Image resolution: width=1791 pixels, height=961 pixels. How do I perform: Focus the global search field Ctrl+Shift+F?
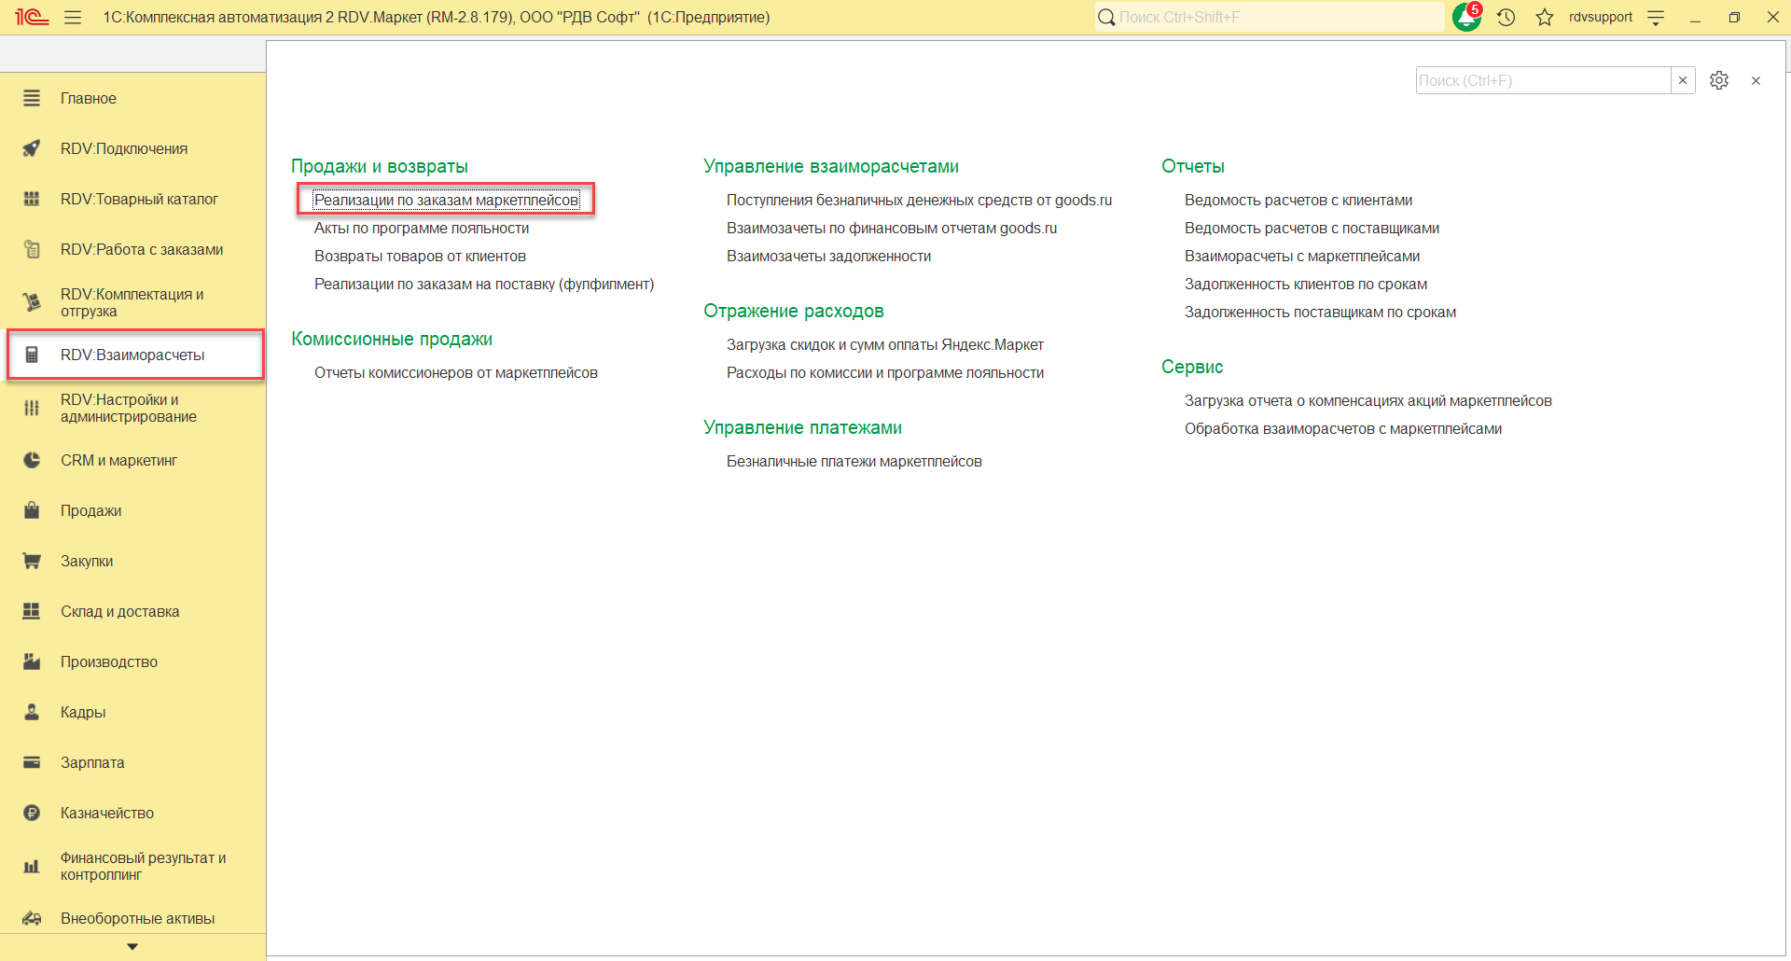pyautogui.click(x=1270, y=17)
